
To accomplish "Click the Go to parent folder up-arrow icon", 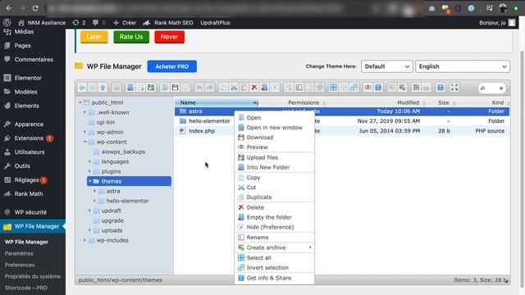I will (103, 88).
